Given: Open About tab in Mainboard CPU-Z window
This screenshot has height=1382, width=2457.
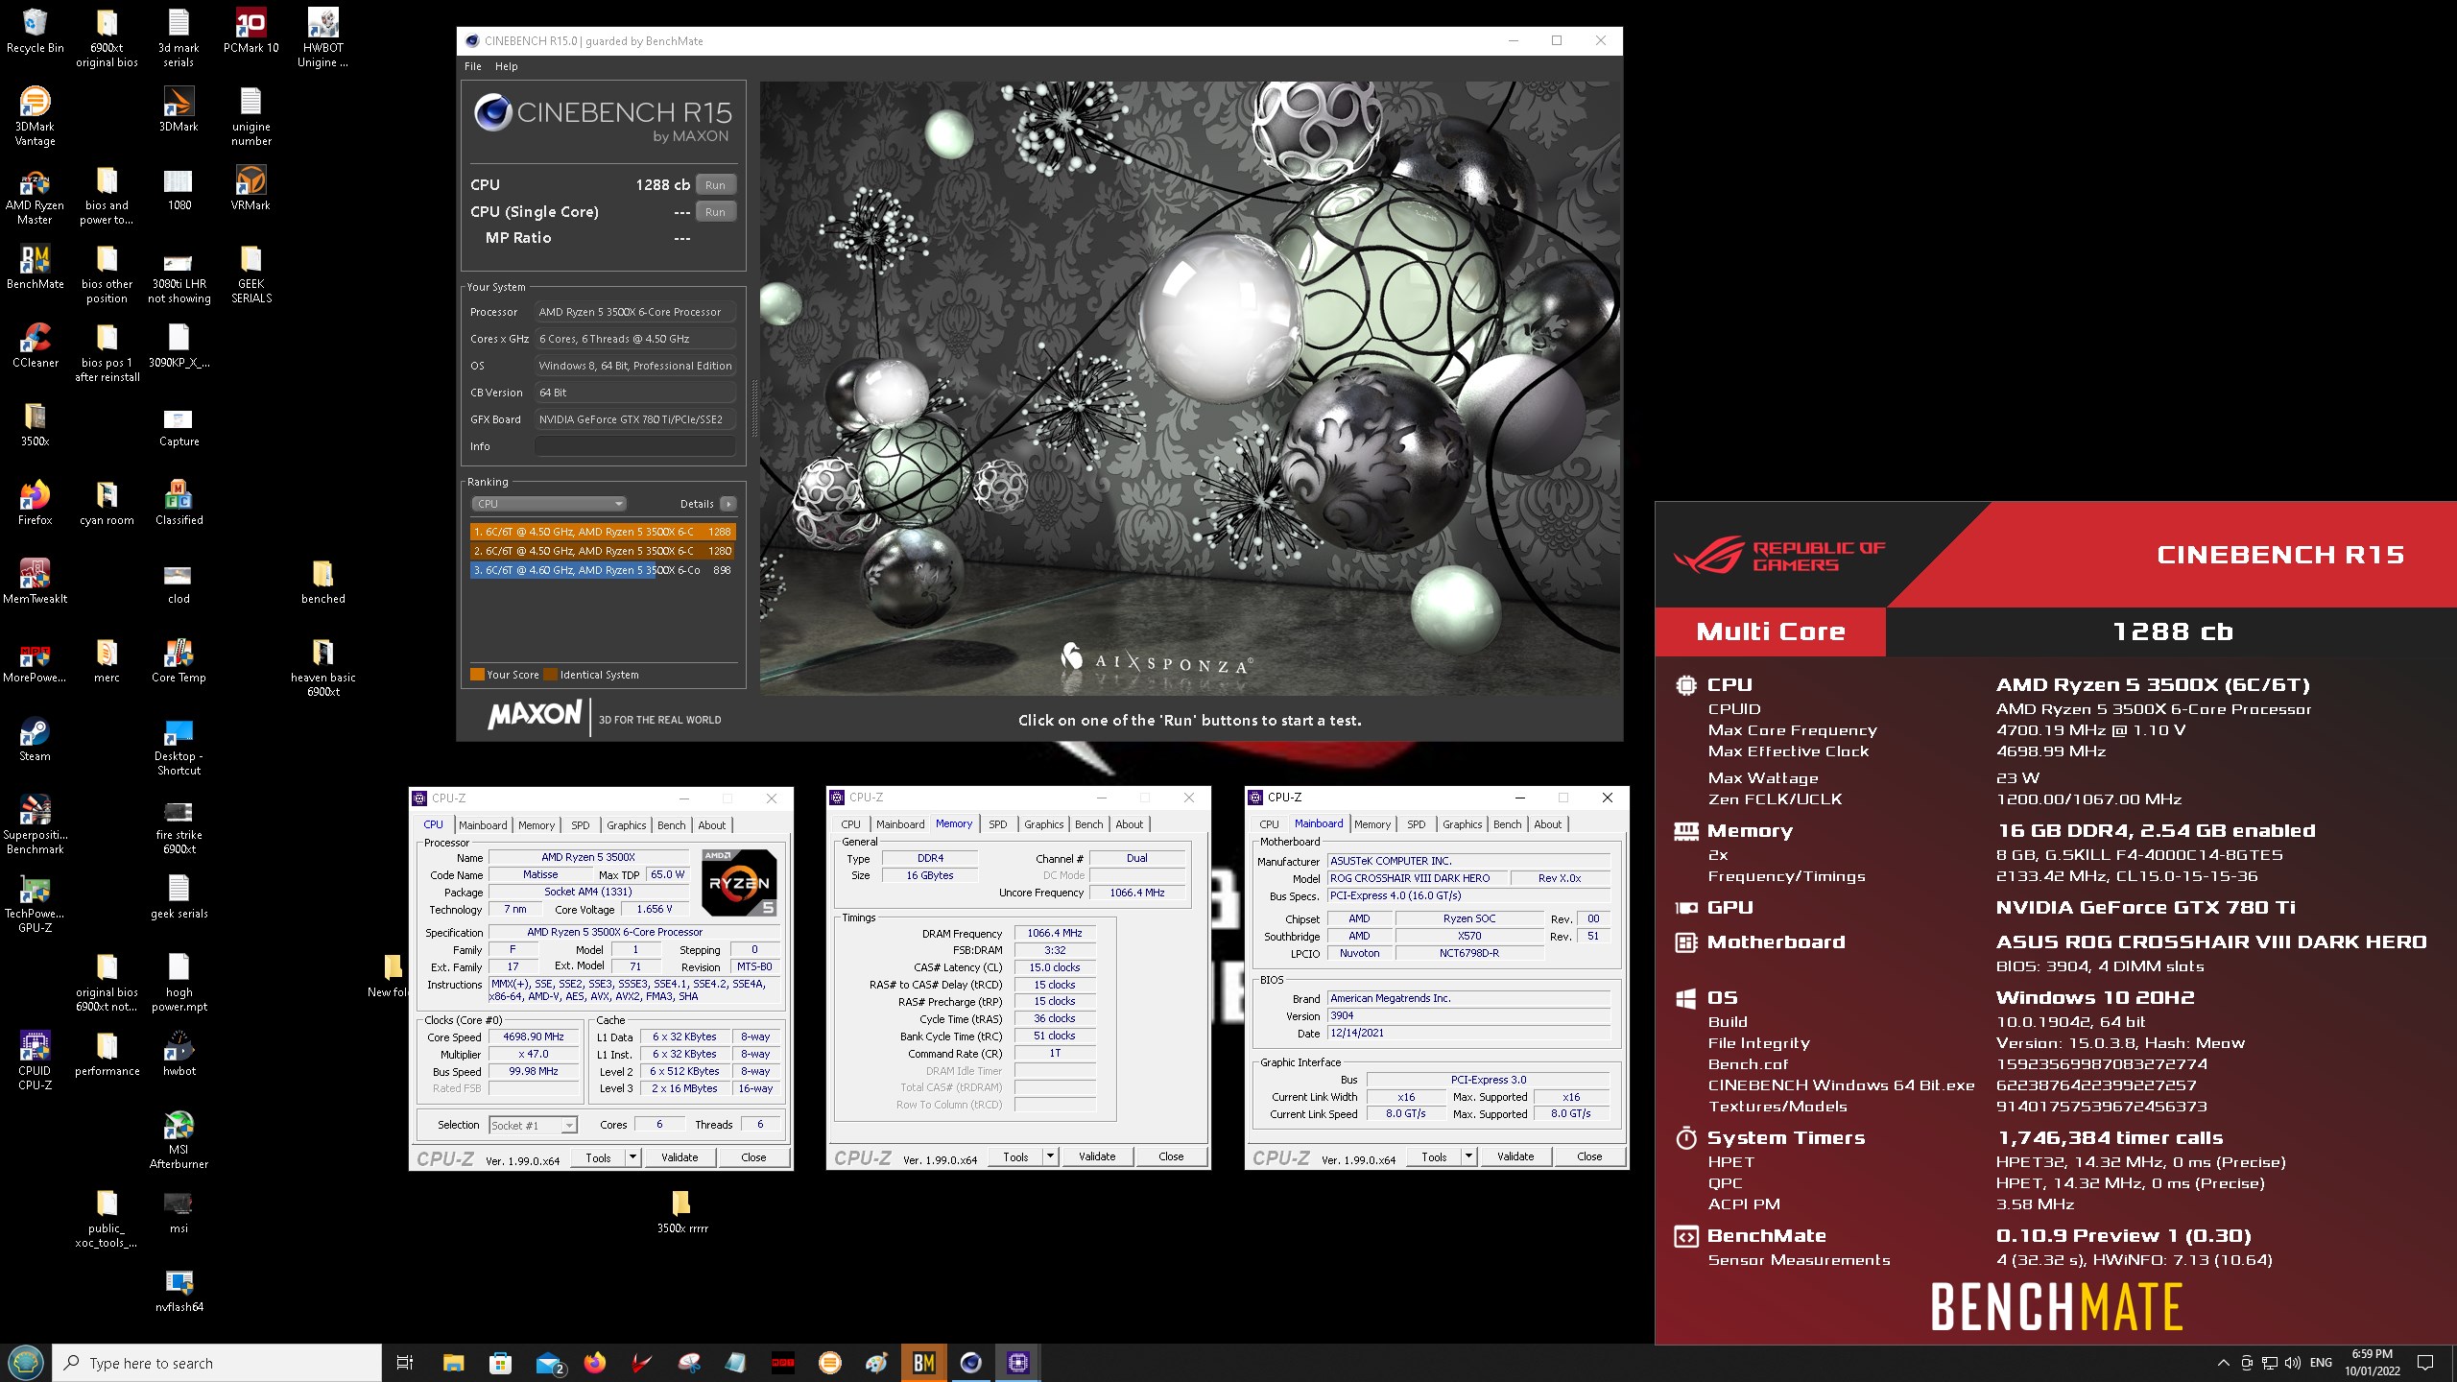Looking at the screenshot, I should pos(1547,824).
